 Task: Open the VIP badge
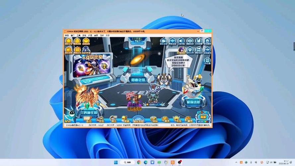[68, 121]
